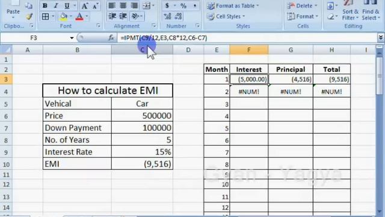Click the vertical scrollbar thumb
This screenshot has height=217, width=385.
pyautogui.click(x=380, y=77)
